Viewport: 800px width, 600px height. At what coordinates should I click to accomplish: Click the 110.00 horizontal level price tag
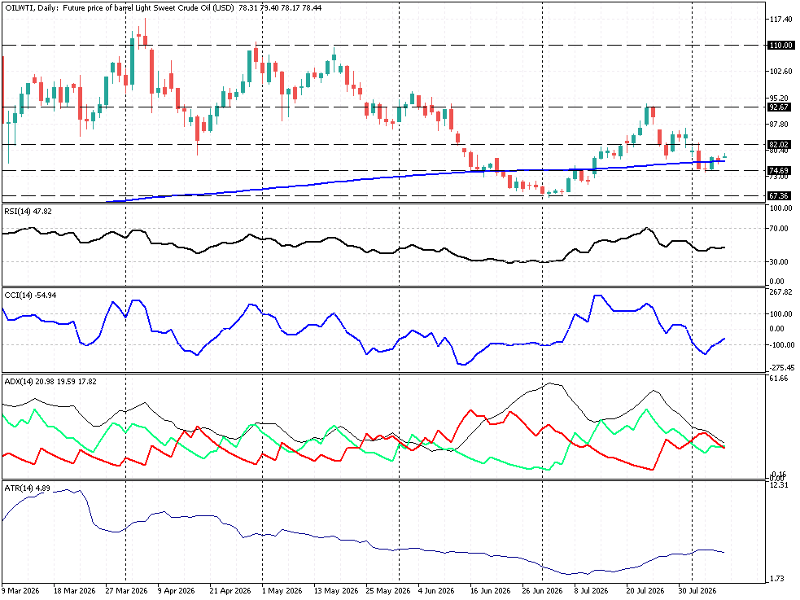tap(780, 46)
